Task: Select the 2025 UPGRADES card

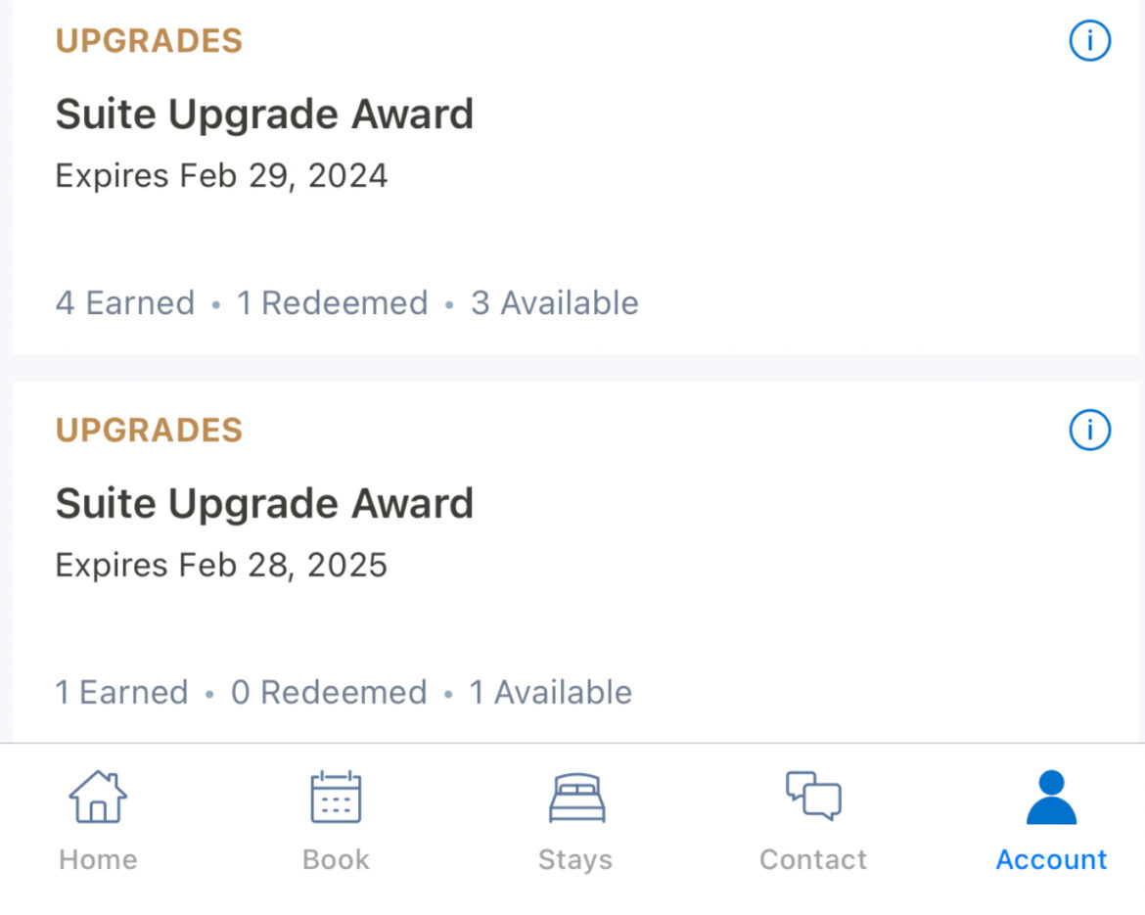Action: pos(391,565)
